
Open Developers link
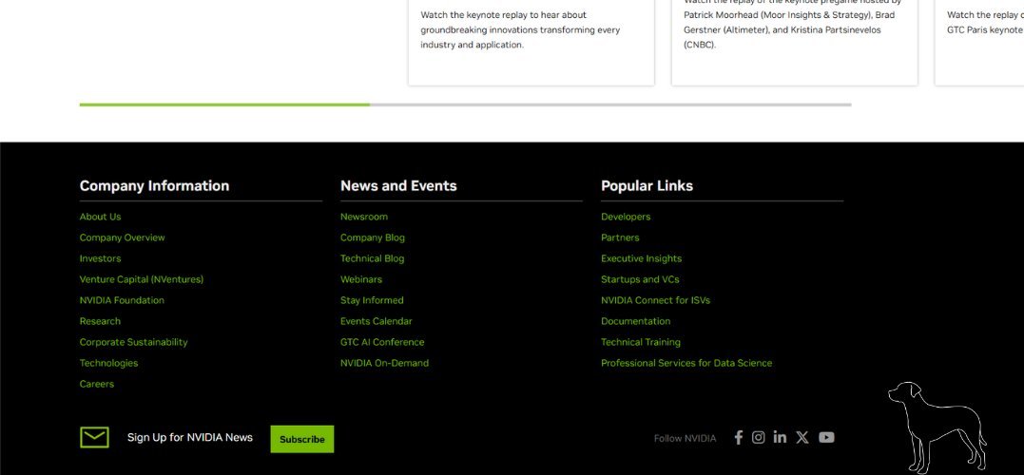pyautogui.click(x=626, y=217)
